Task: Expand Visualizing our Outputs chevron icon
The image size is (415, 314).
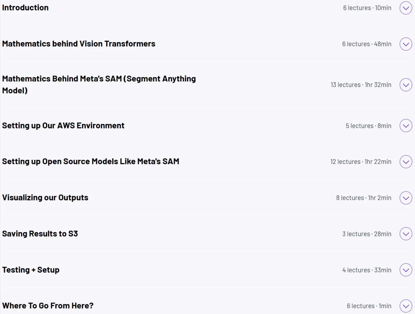Action: (406, 198)
